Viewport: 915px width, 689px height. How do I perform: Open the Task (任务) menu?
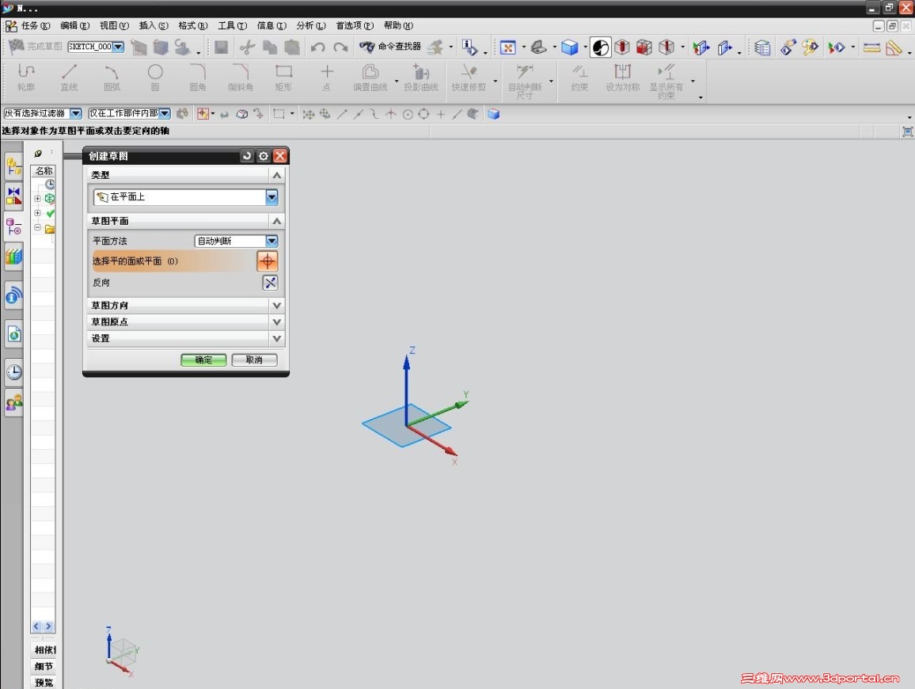[x=36, y=25]
